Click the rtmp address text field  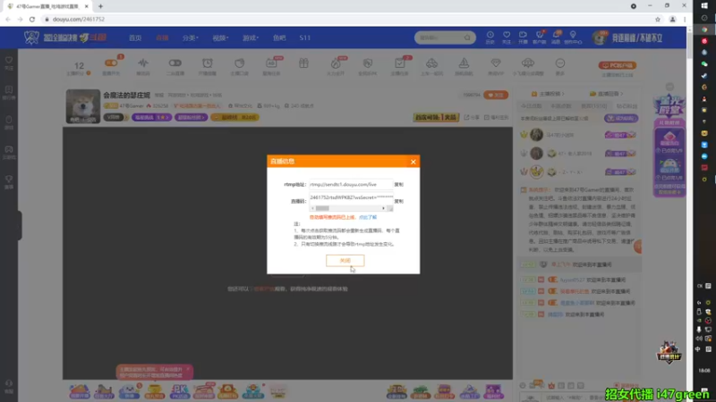click(x=351, y=185)
